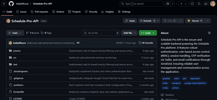Open user profile avatar menu
Screen dimensions: 217x100
tap(213, 4)
